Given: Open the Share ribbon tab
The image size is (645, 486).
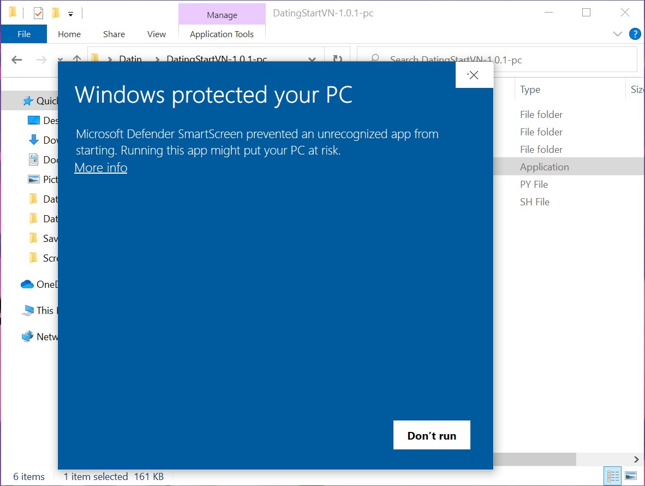Looking at the screenshot, I should click(114, 34).
